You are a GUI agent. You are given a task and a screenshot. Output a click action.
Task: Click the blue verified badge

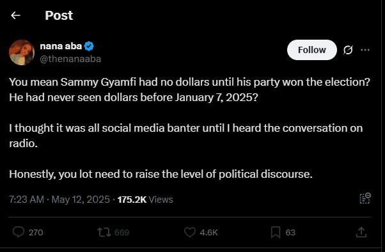pyautogui.click(x=89, y=46)
